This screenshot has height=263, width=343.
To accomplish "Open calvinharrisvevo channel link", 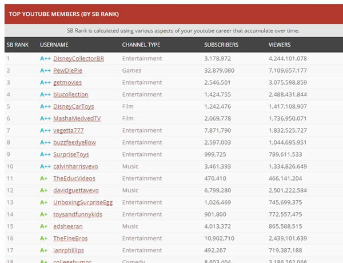I will tap(75, 166).
